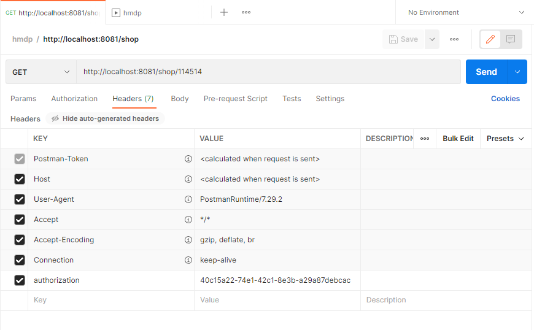The width and height of the screenshot is (534, 330).
Task: Expand the No Environment selector
Action: pos(466,12)
